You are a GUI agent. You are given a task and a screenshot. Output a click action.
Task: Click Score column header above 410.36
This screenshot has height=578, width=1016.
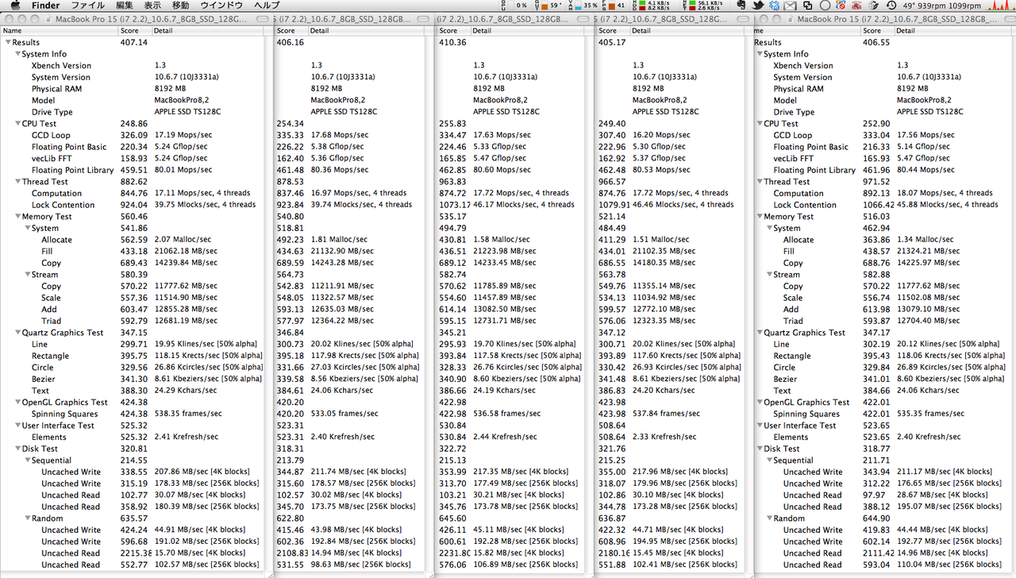coord(453,31)
